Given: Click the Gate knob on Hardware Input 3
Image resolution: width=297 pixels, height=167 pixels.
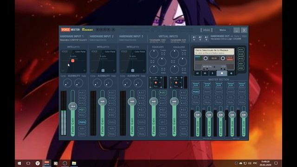Looking at the screenshot, I should [138, 83].
